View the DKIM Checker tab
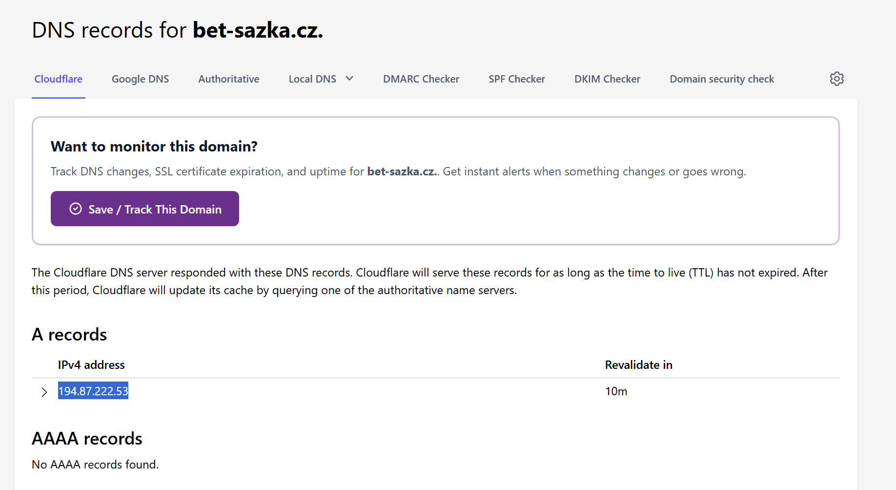Screen dimensions: 896x490 [x=607, y=79]
